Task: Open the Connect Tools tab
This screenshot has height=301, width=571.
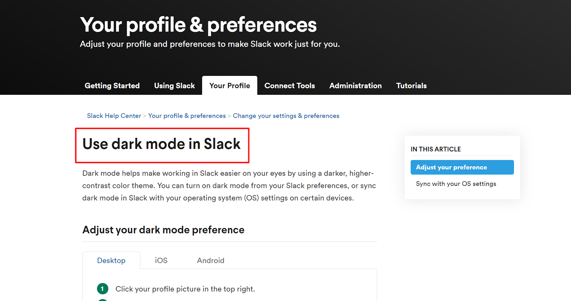Action: click(x=289, y=86)
